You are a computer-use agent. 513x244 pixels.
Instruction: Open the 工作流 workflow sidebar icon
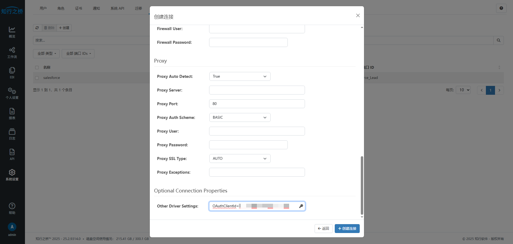[12, 52]
